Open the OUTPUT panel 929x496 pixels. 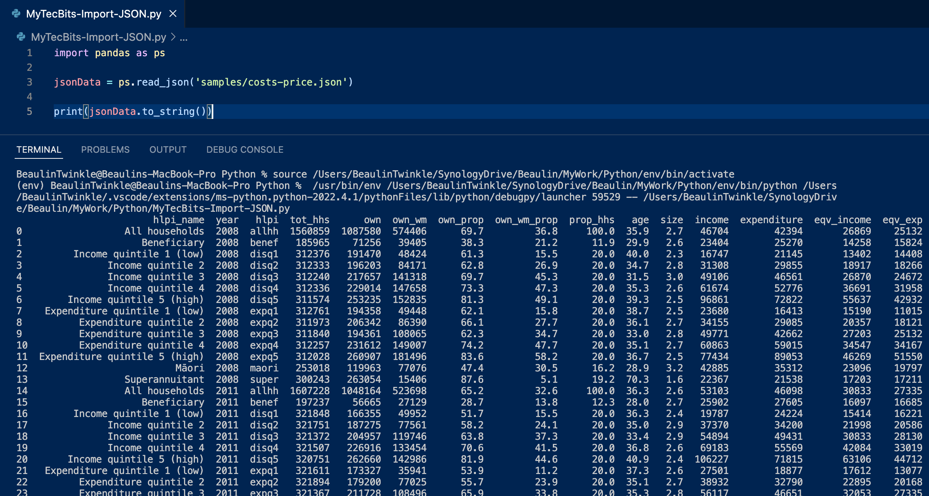(168, 149)
